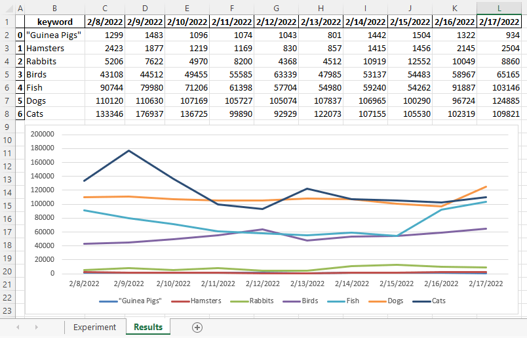Select column B header

54,8
